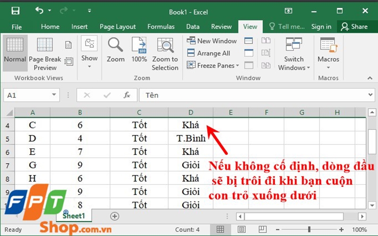This screenshot has width=378, height=236.
Task: Click the zoom slider handle
Action: (309, 229)
